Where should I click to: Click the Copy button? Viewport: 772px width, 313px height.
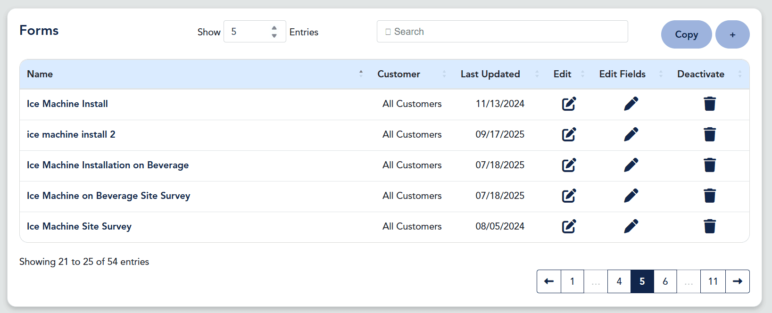686,34
